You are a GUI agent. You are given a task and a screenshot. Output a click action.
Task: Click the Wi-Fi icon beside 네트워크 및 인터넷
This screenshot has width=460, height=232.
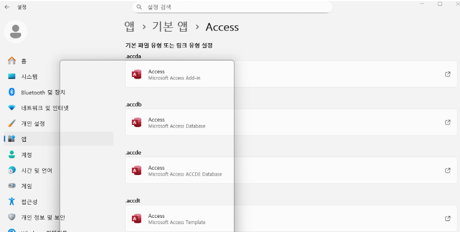pyautogui.click(x=12, y=108)
